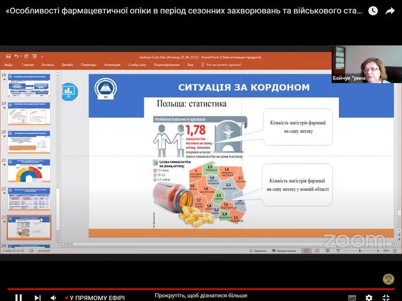Switch to Slide Sorter view icon
Screen dimensions: 402x301
(x=317, y=251)
